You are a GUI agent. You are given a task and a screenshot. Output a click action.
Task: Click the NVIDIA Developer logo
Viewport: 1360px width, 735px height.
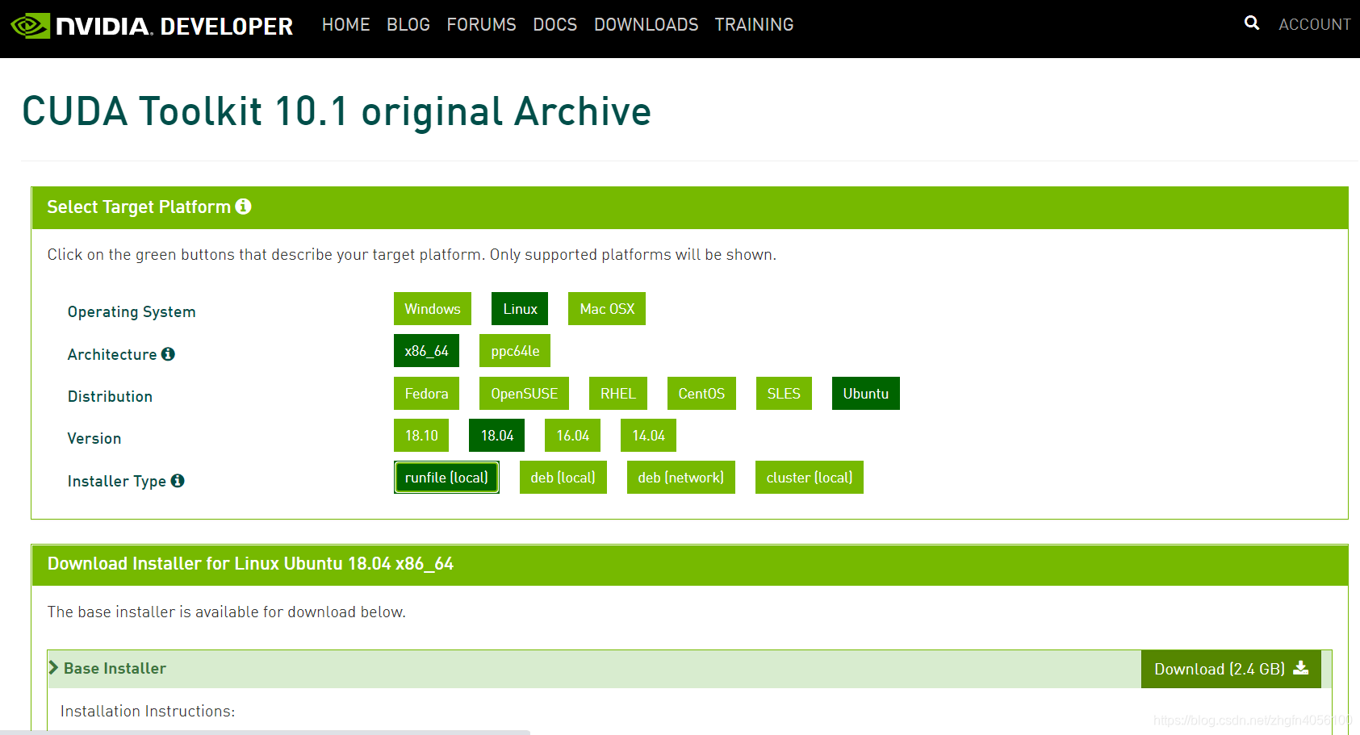(x=152, y=26)
